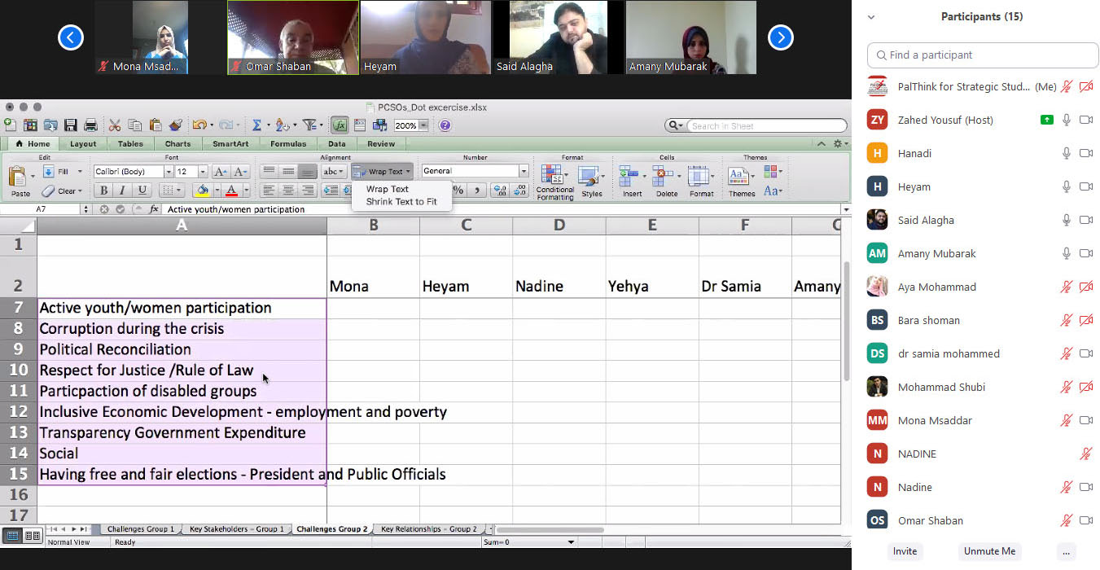1100x570 pixels.
Task: Open the General number format dropdown
Action: pos(524,172)
